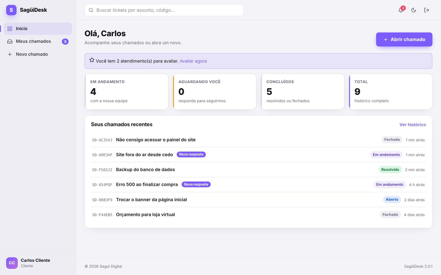Click ticket code SD-FS65J2
The image size is (441, 275).
pos(102,170)
